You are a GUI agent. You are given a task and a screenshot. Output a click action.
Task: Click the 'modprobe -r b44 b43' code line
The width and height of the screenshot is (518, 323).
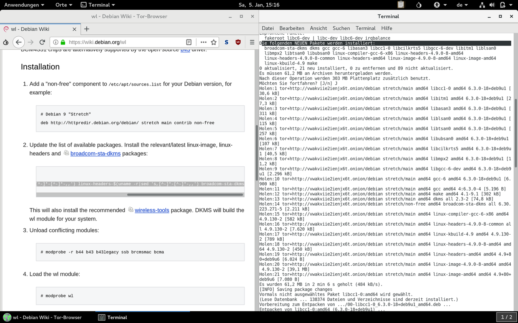(x=102, y=252)
